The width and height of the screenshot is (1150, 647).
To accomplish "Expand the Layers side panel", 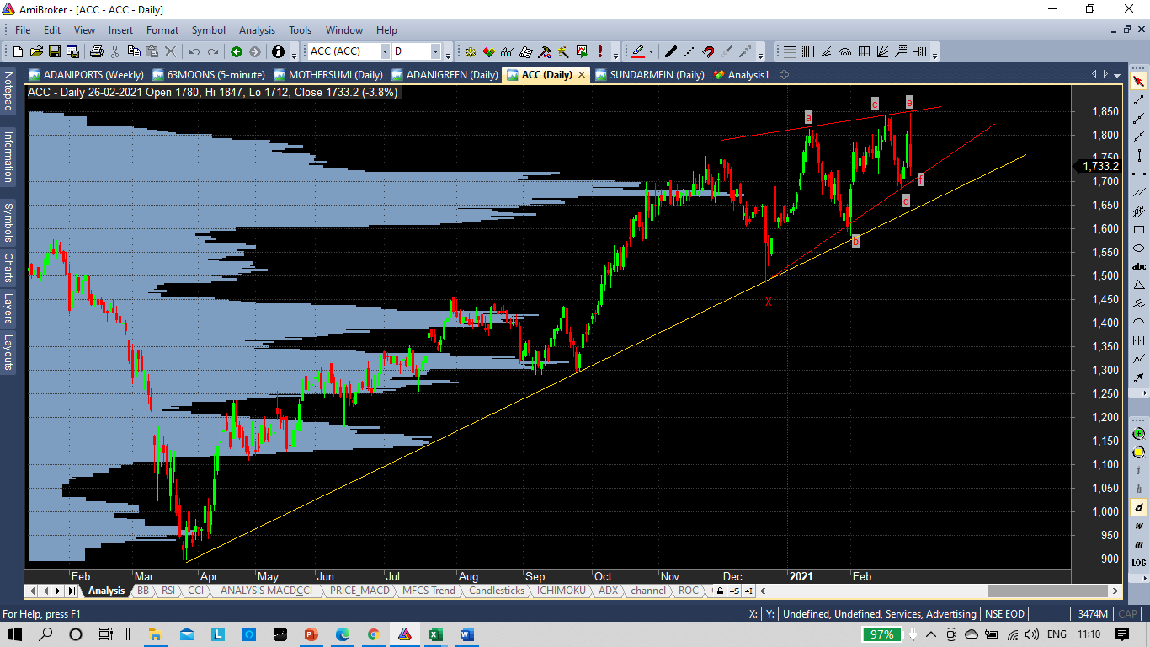I will tap(8, 308).
